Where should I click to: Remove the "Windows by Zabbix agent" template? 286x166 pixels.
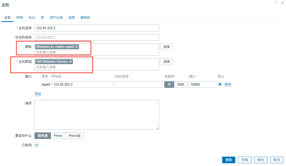click(x=77, y=47)
